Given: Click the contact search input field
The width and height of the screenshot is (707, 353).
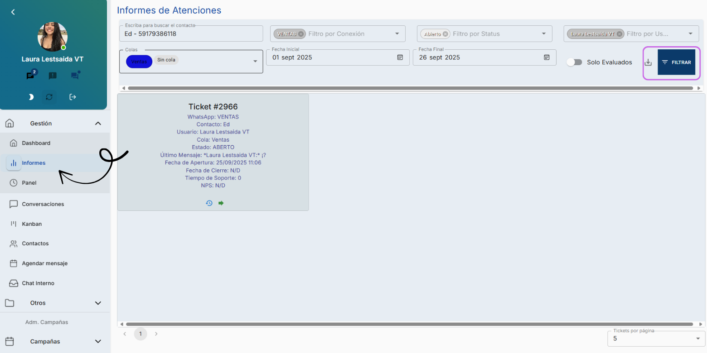Looking at the screenshot, I should [190, 34].
